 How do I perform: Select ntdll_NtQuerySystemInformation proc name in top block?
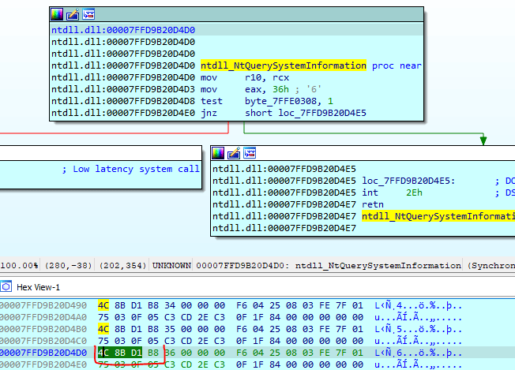point(284,65)
